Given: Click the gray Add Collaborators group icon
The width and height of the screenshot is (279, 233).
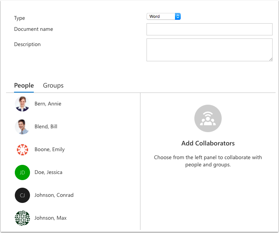Looking at the screenshot, I should [208, 118].
